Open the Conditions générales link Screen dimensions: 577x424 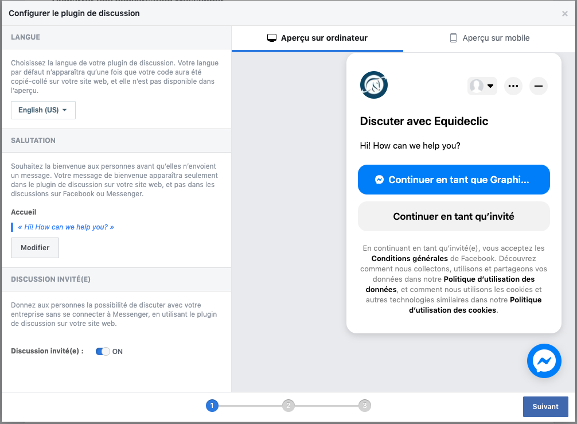pyautogui.click(x=410, y=258)
